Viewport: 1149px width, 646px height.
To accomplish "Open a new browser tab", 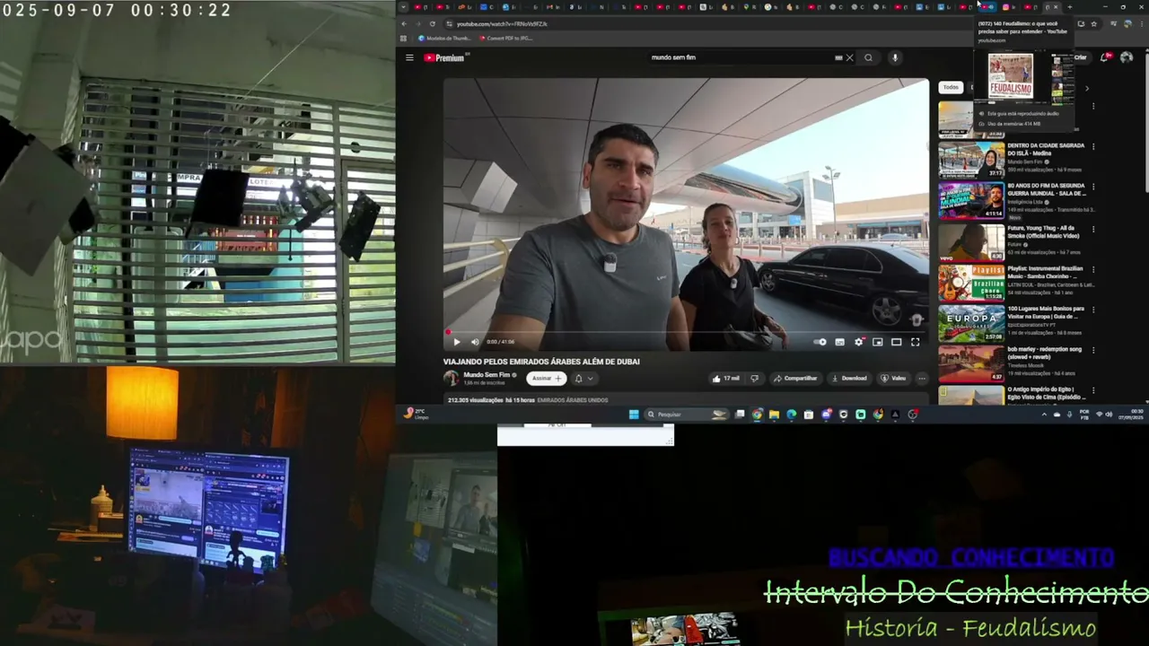I will [1069, 7].
